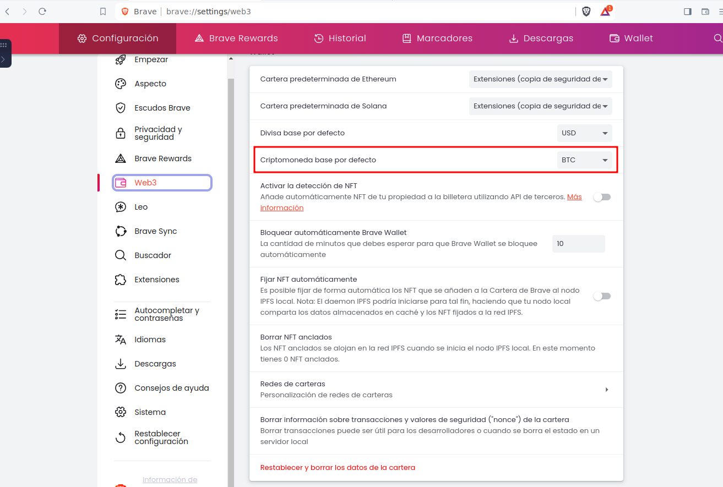Click the Divisa base por defecto label
Image resolution: width=723 pixels, height=487 pixels.
(302, 133)
